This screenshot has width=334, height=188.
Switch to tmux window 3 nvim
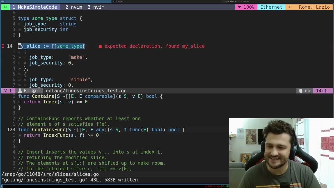96,7
